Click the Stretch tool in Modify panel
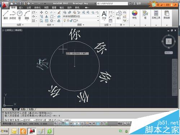 [x=41, y=21]
